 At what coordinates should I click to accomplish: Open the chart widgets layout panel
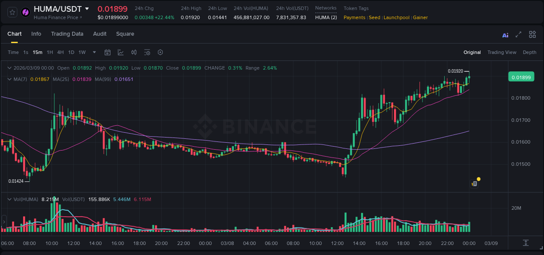coord(532,34)
